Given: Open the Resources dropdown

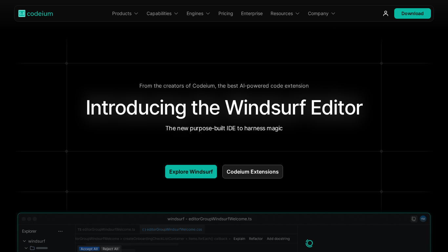Looking at the screenshot, I should [x=285, y=13].
